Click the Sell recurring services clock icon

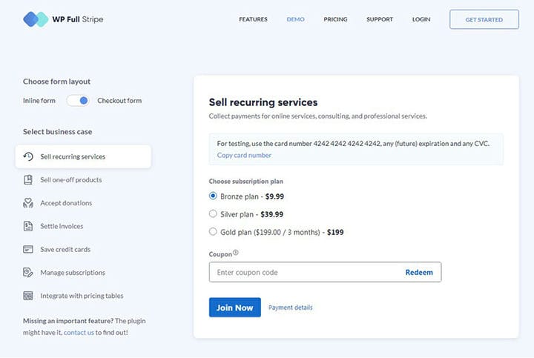pos(28,156)
